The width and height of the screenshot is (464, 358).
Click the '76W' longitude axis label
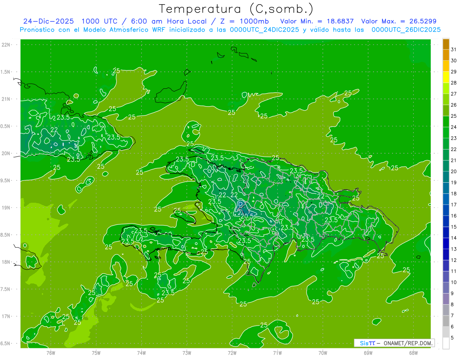(x=51, y=353)
